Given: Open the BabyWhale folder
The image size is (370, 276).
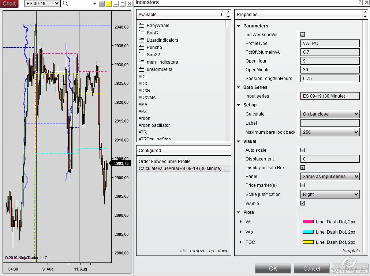Looking at the screenshot, I should [158, 26].
